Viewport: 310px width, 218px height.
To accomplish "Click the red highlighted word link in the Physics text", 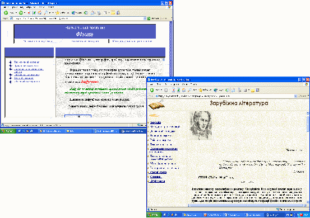I will 90,82.
